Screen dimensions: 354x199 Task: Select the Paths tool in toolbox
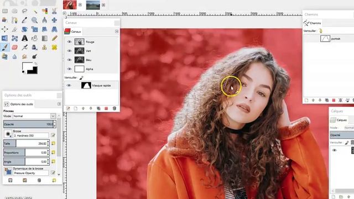point(15,20)
